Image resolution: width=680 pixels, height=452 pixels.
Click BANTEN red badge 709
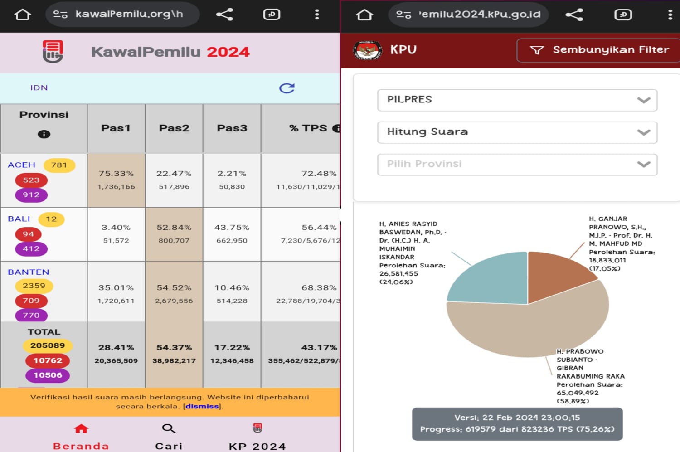(31, 301)
